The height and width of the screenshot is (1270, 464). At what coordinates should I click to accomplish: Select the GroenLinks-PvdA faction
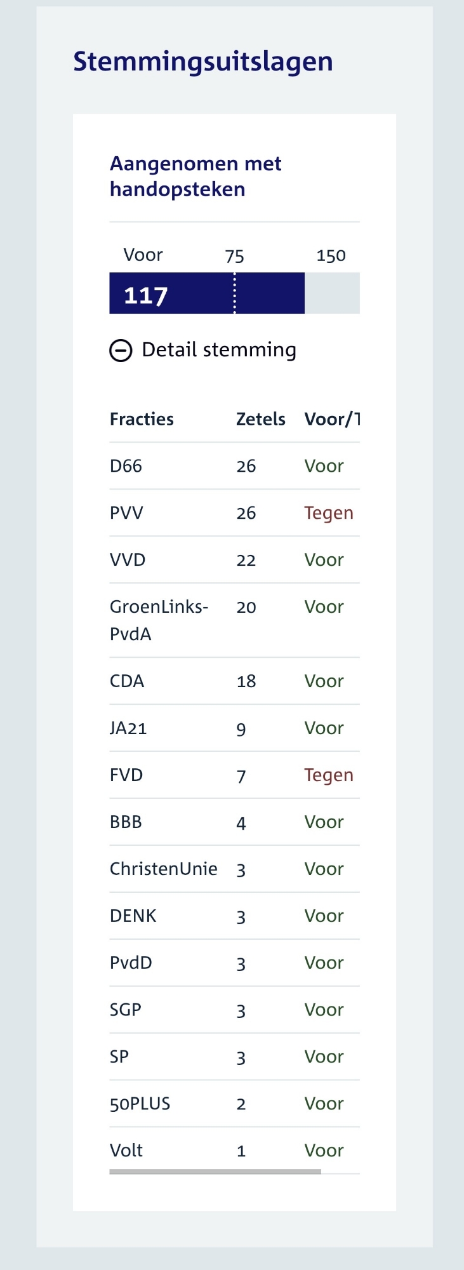[x=159, y=620]
